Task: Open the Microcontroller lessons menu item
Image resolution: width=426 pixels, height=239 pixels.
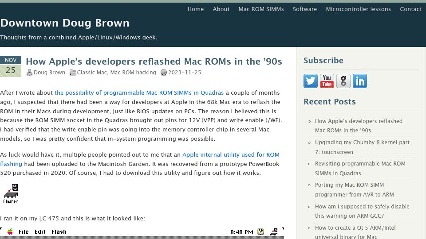Action: pyautogui.click(x=359, y=9)
